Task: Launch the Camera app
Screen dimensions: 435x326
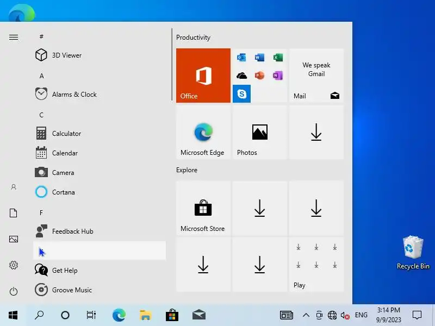Action: 100,172
